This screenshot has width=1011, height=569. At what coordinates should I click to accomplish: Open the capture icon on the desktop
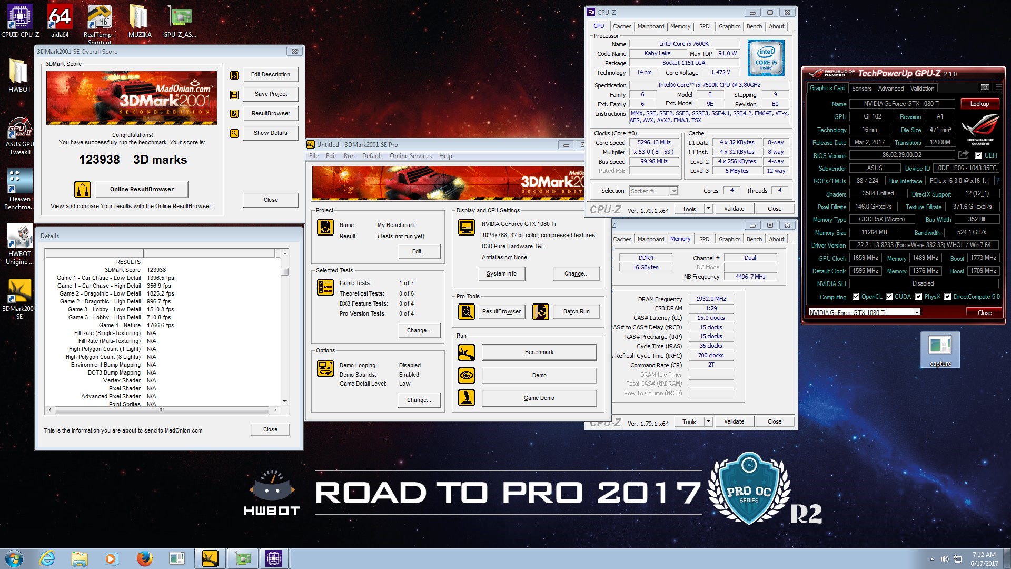[940, 350]
